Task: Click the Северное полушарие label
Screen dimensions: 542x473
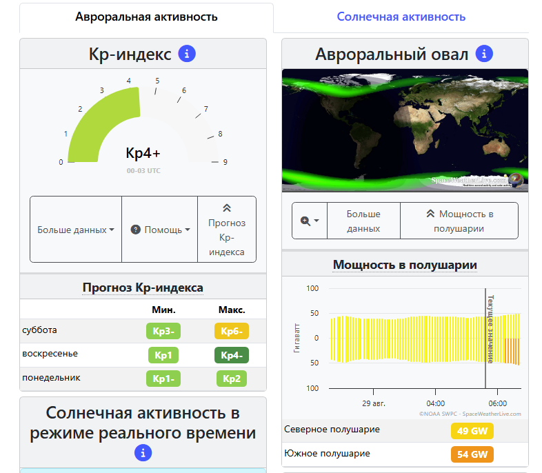Action: pyautogui.click(x=332, y=429)
